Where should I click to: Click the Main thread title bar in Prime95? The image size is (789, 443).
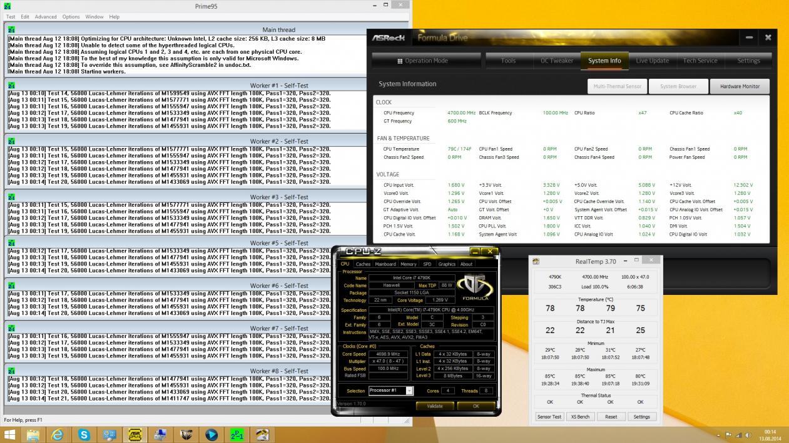(x=185, y=29)
